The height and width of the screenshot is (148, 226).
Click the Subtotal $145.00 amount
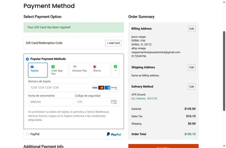(190, 109)
